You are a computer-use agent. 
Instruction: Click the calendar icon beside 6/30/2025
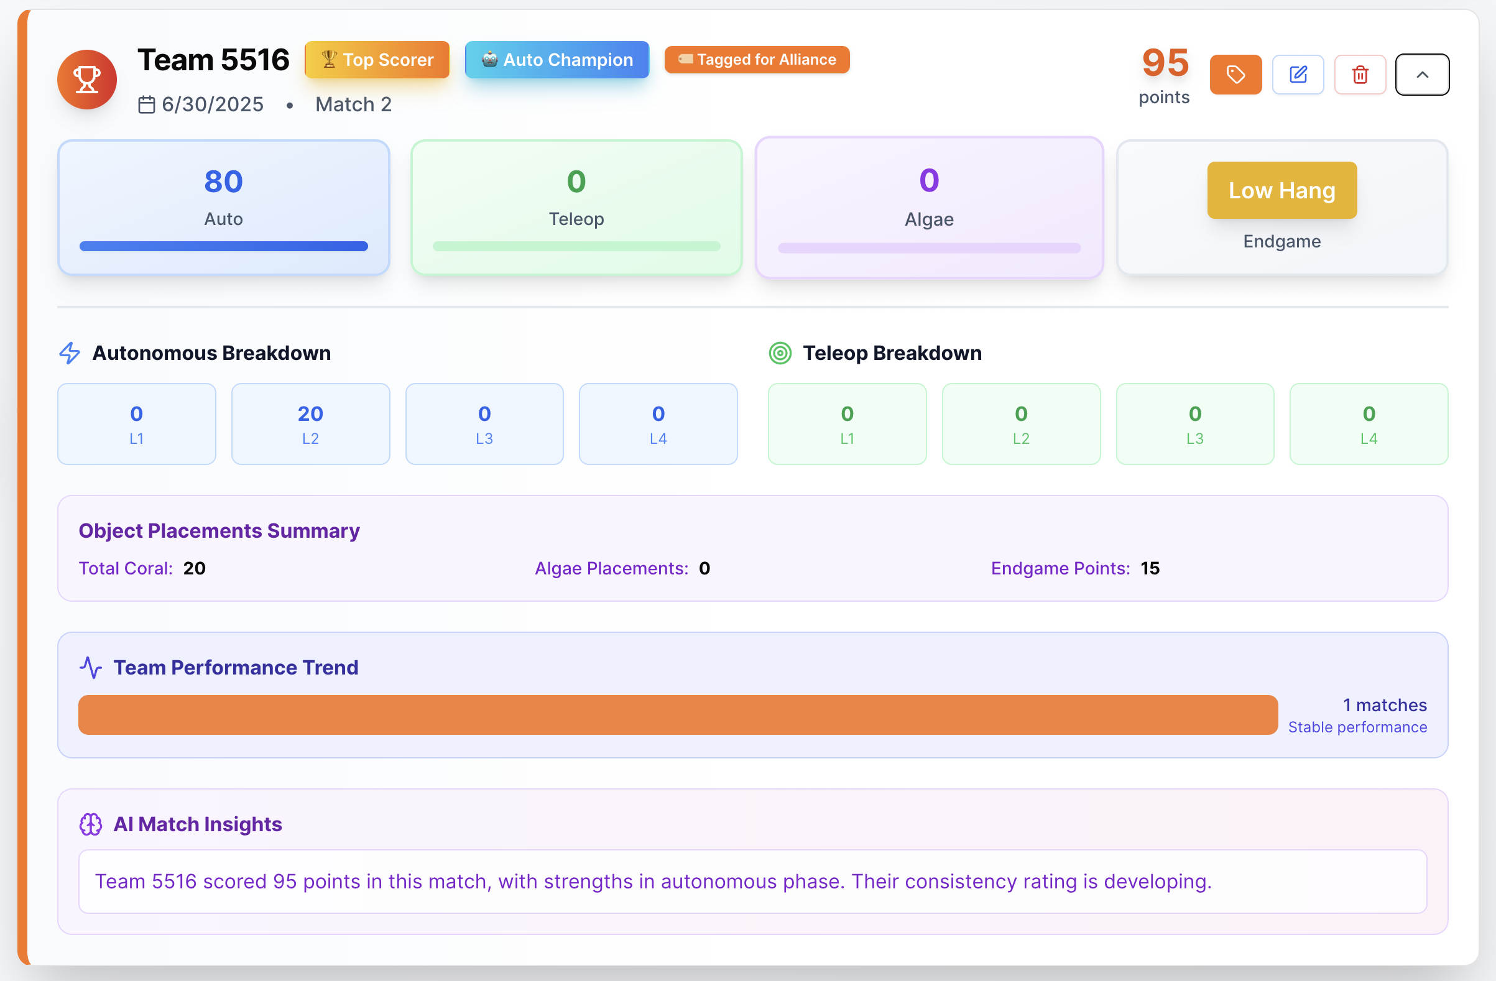pyautogui.click(x=147, y=104)
